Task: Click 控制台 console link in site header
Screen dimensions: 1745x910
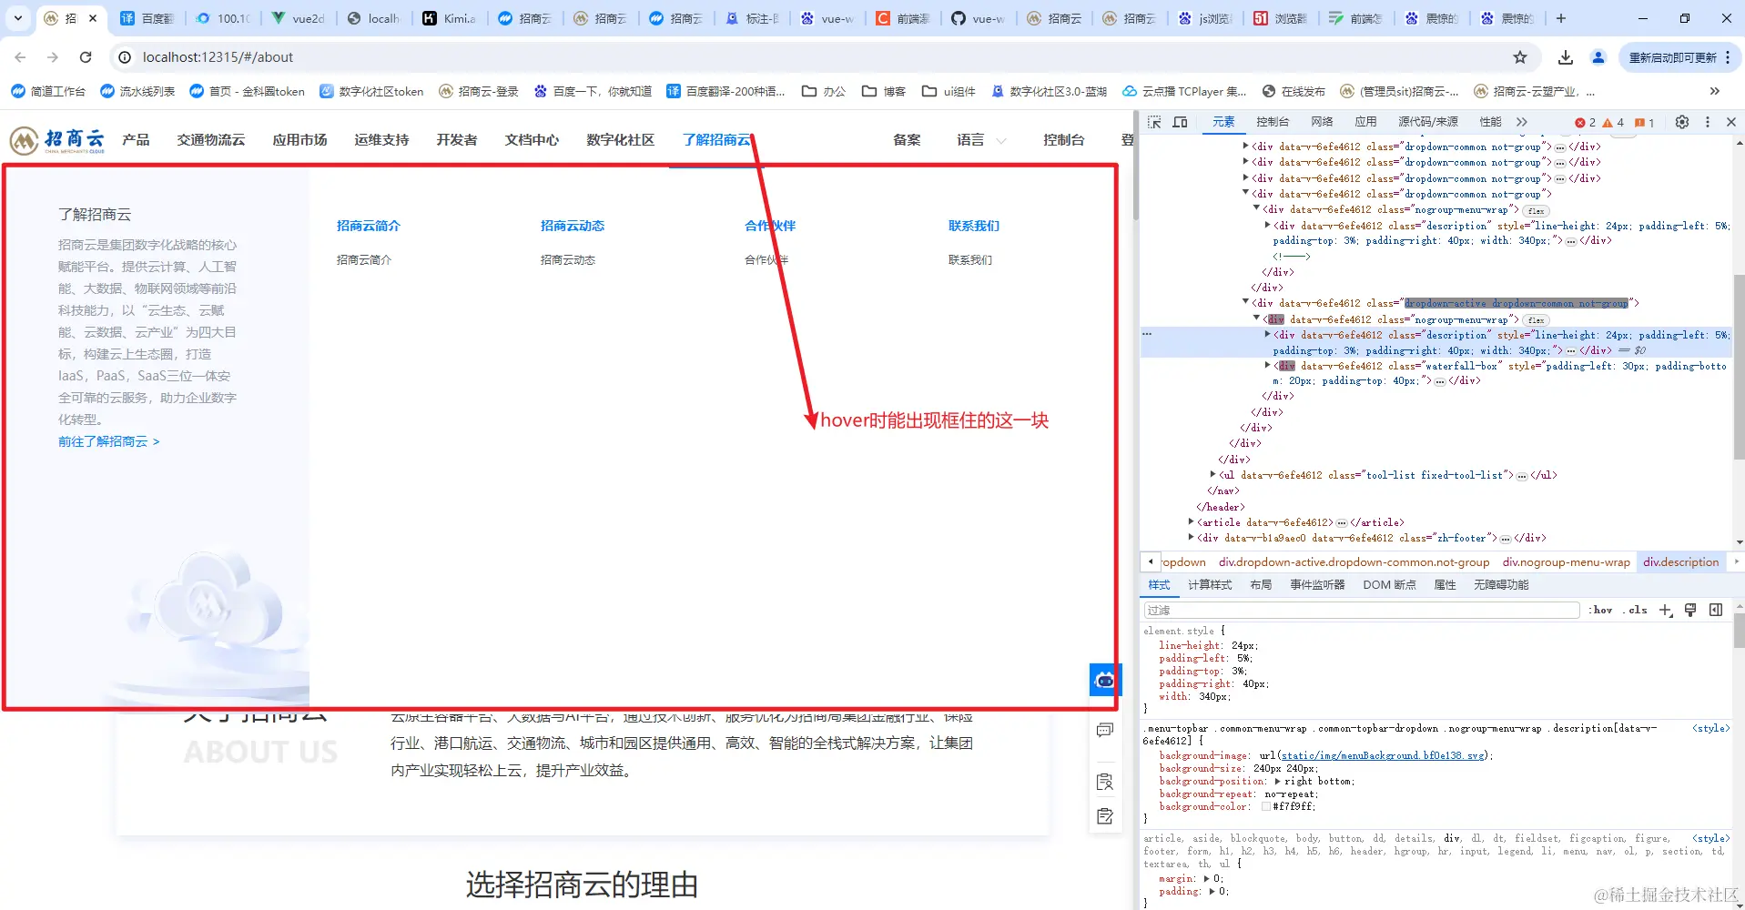Action: (x=1063, y=140)
